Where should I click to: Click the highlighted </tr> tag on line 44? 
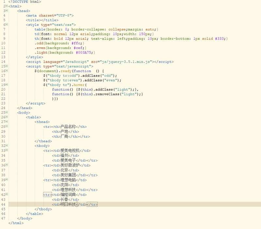[92, 204]
